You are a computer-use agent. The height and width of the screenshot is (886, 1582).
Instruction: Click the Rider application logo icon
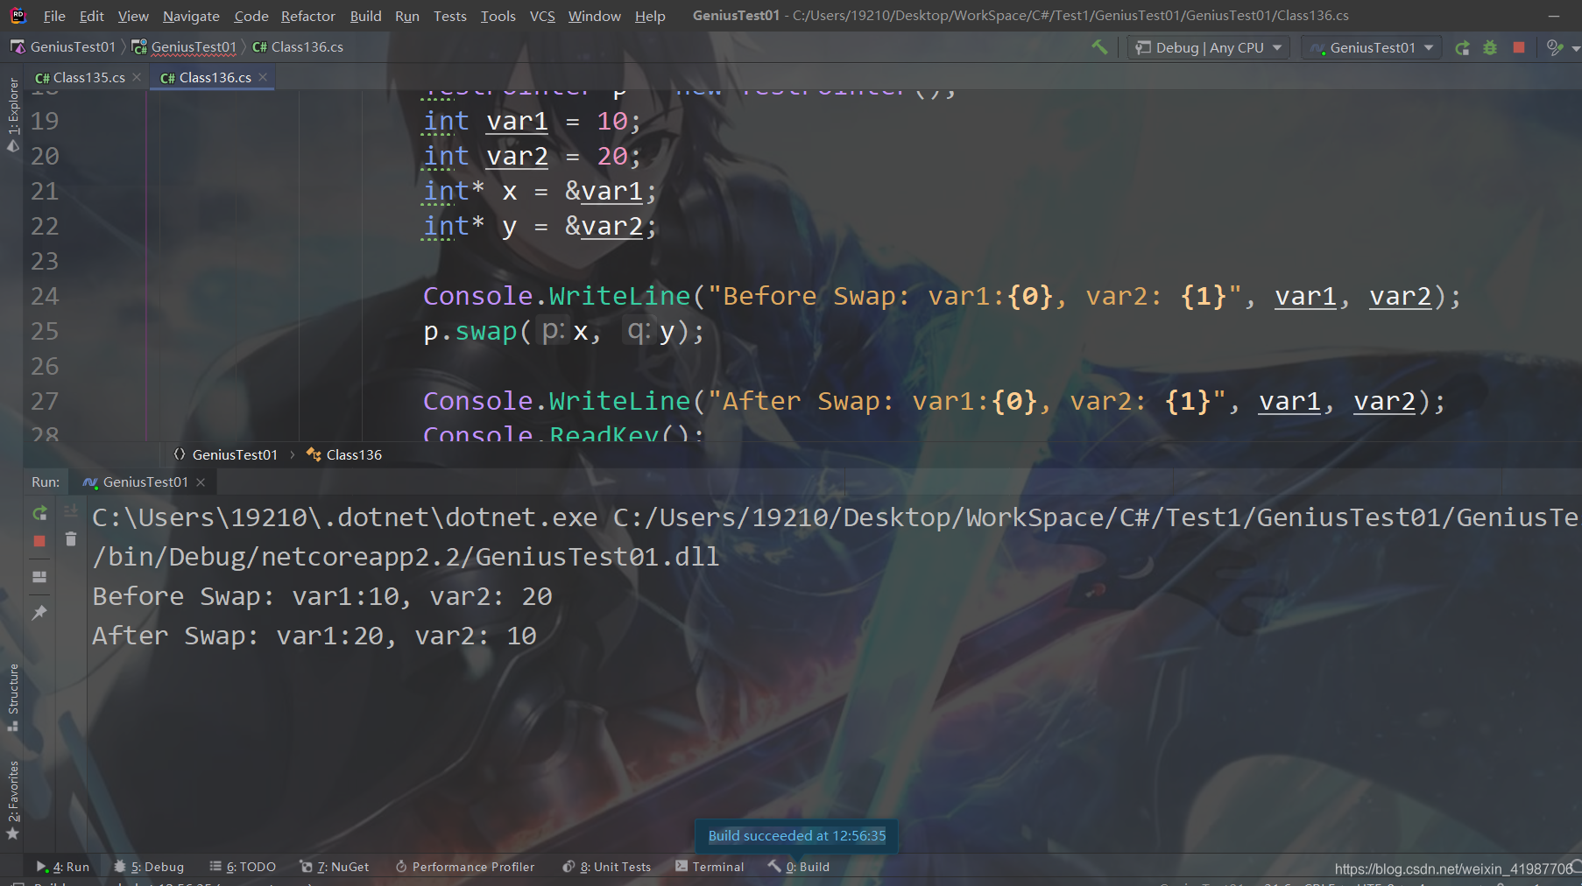click(18, 16)
